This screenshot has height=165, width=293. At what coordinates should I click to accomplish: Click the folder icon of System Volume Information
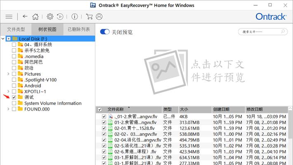click(x=20, y=103)
